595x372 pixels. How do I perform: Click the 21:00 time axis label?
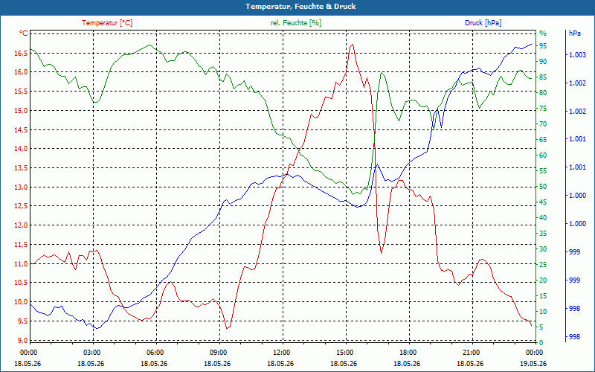tap(472, 352)
